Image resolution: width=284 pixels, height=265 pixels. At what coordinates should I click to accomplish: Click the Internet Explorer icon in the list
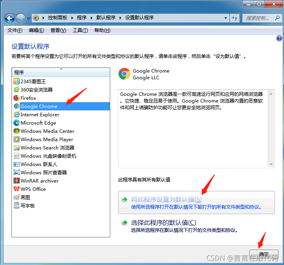pos(17,114)
